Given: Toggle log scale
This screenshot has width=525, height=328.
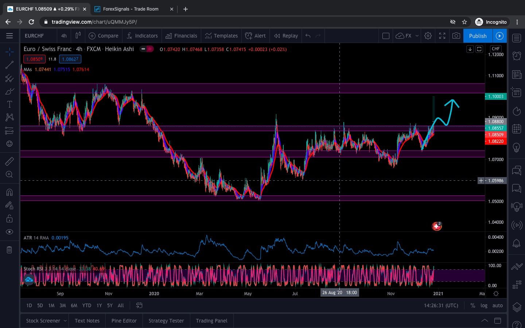Looking at the screenshot, I should click(x=484, y=305).
